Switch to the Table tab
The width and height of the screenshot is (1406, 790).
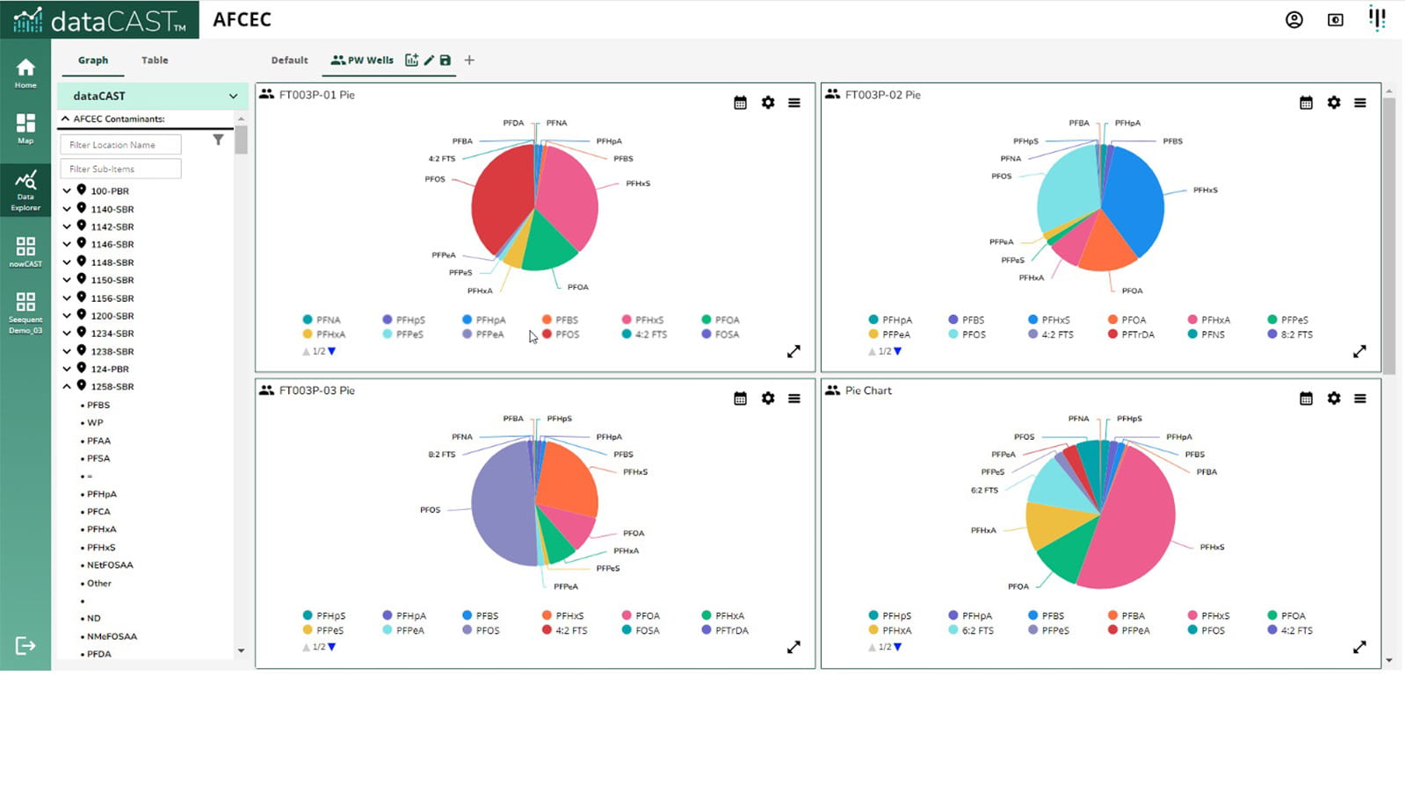(155, 60)
